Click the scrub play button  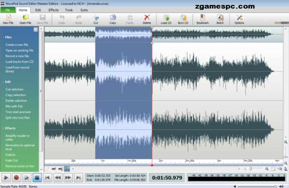pyautogui.click(x=27, y=178)
